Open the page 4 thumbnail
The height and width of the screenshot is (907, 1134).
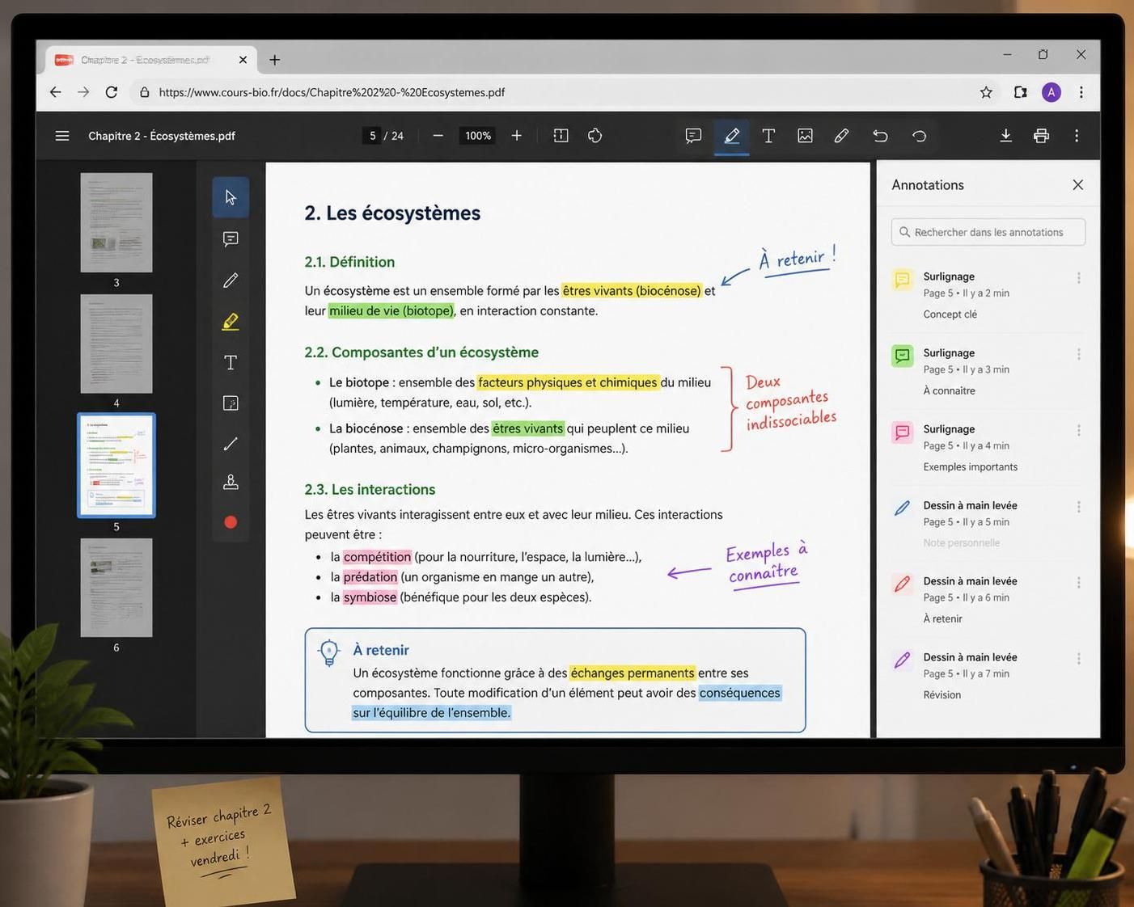(116, 344)
